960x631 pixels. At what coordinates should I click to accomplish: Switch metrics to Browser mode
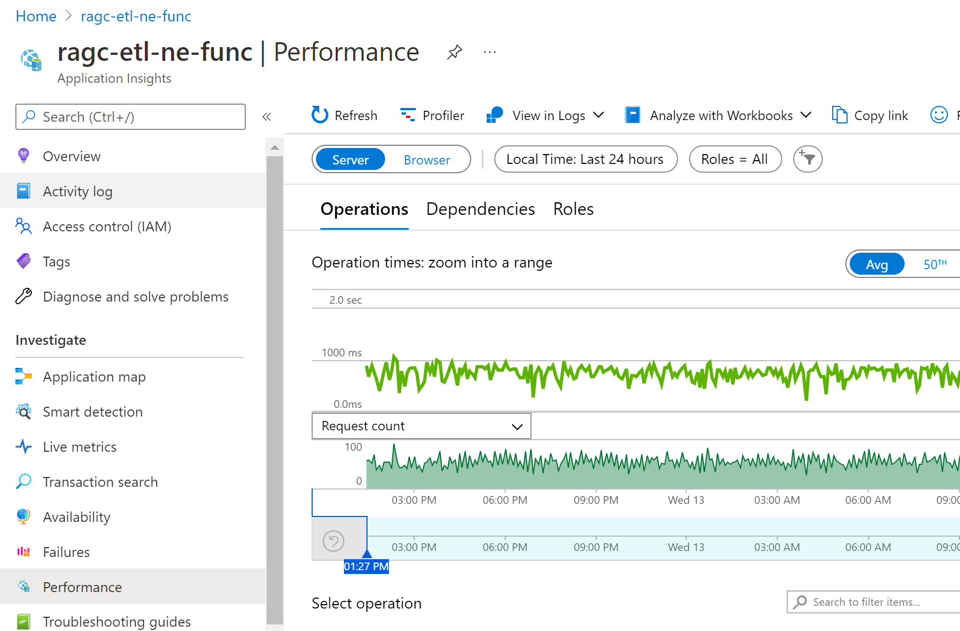427,160
